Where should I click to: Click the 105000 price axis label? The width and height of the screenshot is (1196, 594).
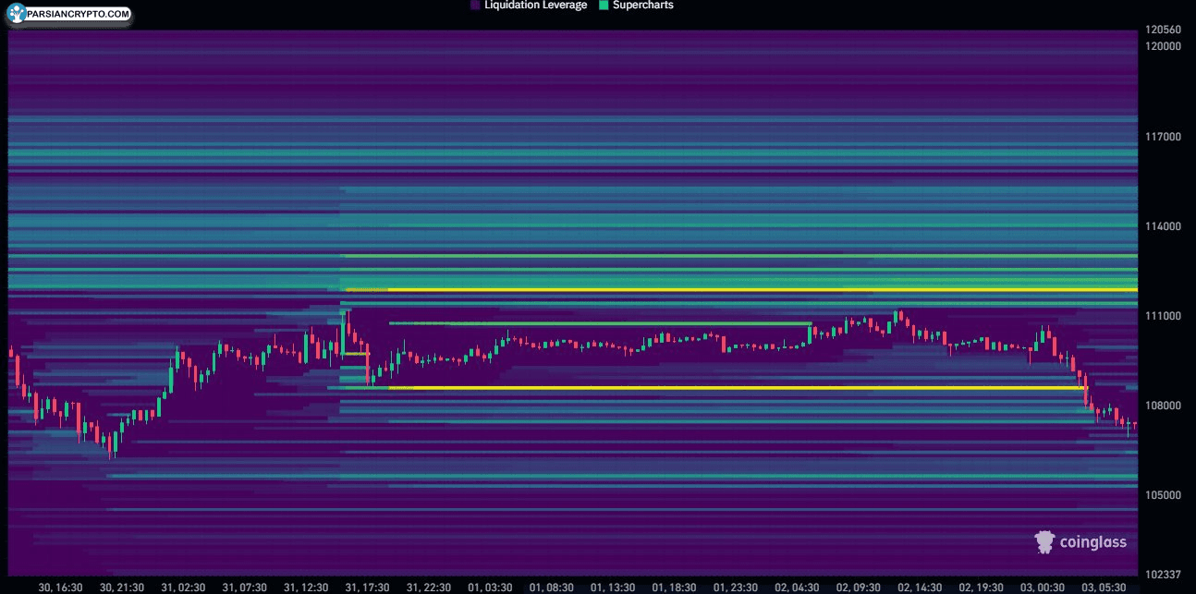tap(1163, 495)
